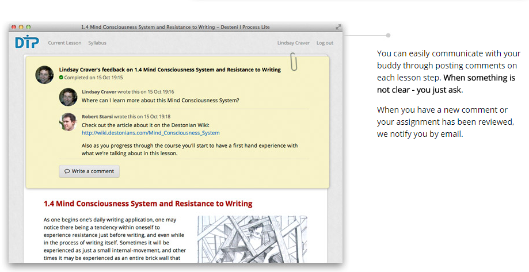Click the yellow minimize window button
This screenshot has width=529, height=272.
(x=21, y=27)
